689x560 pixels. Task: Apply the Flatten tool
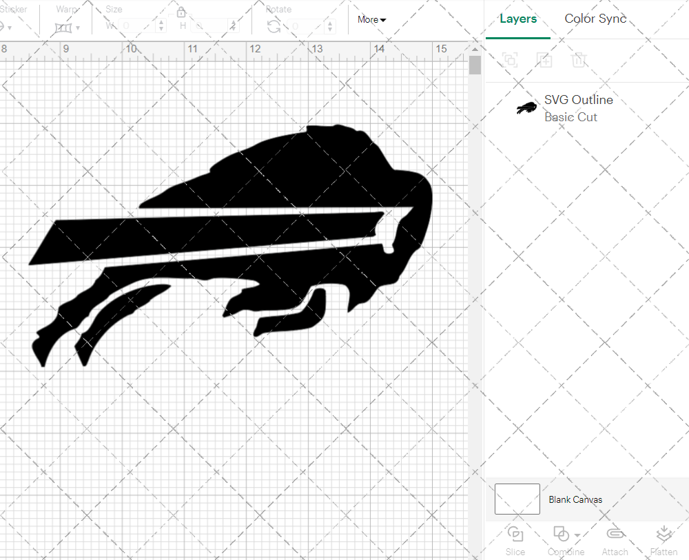point(664,539)
